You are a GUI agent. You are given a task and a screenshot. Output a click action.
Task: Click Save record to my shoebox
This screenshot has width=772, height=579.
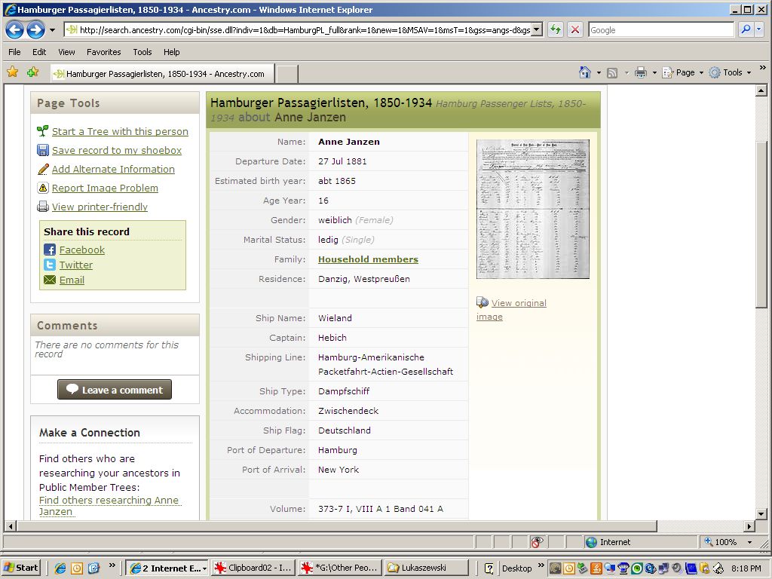(116, 151)
